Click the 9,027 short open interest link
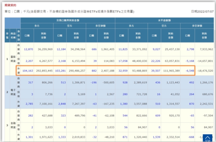 pyautogui.click(x=156, y=49)
